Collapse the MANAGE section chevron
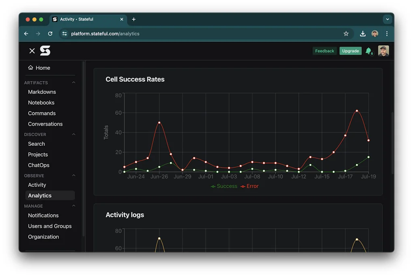Image resolution: width=413 pixels, height=277 pixels. (x=73, y=206)
